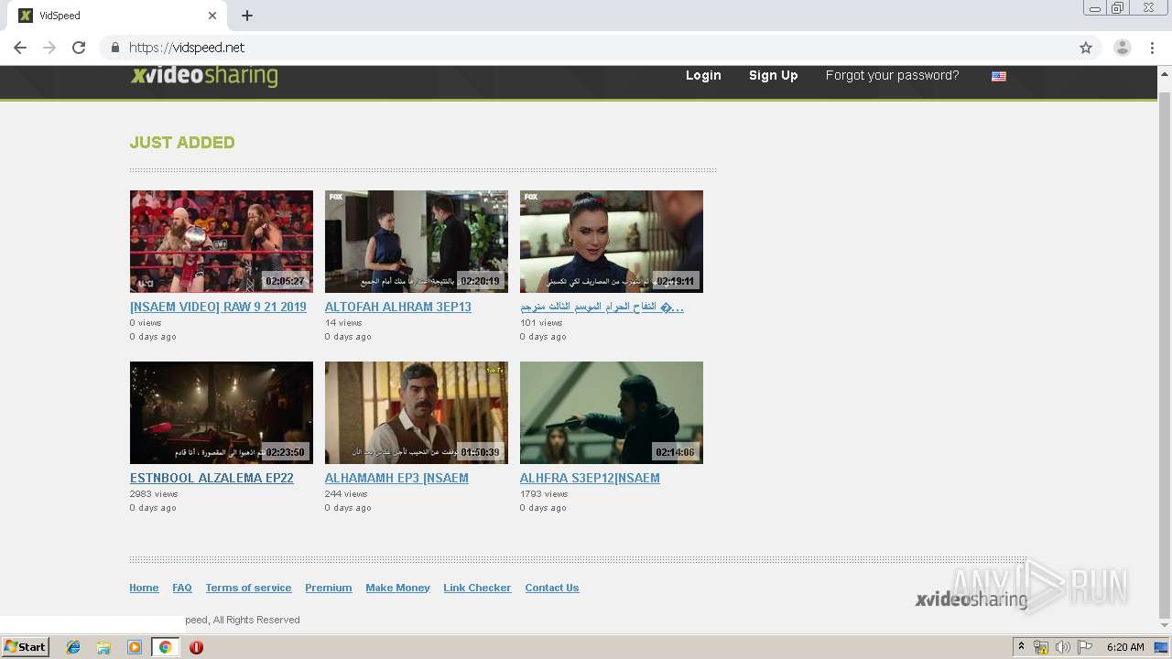Open ALTOFAH ALHRAM 3EP13 thumbnail

coord(417,242)
